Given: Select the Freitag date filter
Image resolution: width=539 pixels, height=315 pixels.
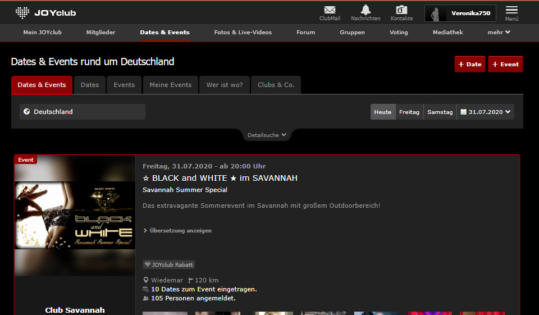Looking at the screenshot, I should tap(409, 112).
